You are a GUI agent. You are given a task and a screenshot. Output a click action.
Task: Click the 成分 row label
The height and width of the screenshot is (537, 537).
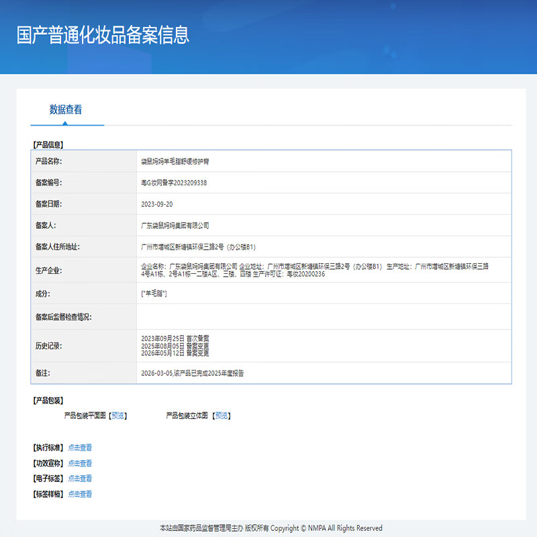pyautogui.click(x=43, y=294)
